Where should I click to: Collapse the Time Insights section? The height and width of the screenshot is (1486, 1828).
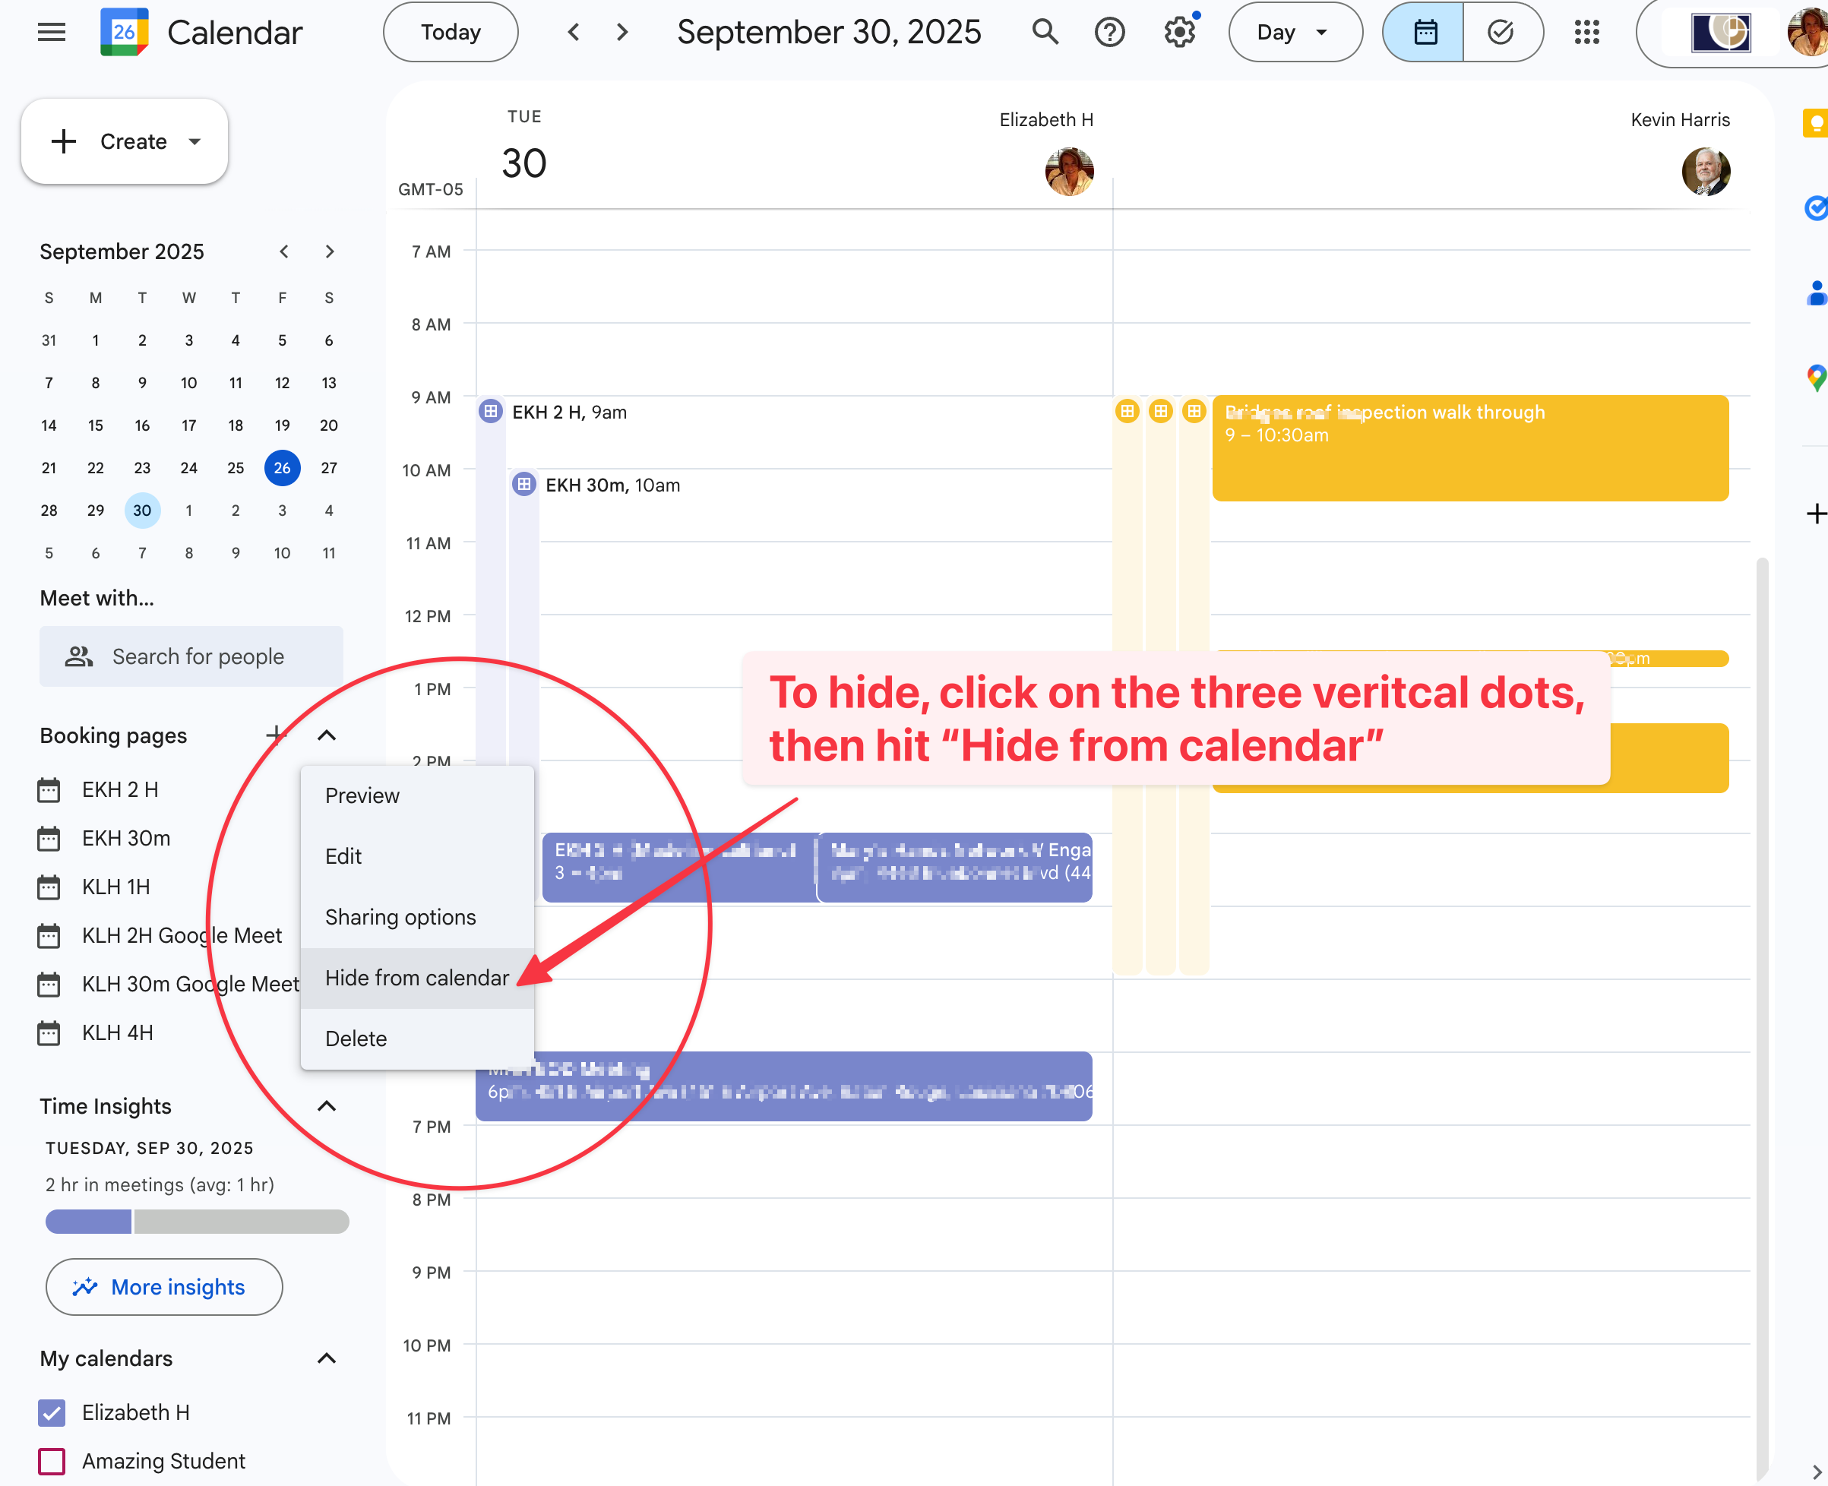point(326,1106)
